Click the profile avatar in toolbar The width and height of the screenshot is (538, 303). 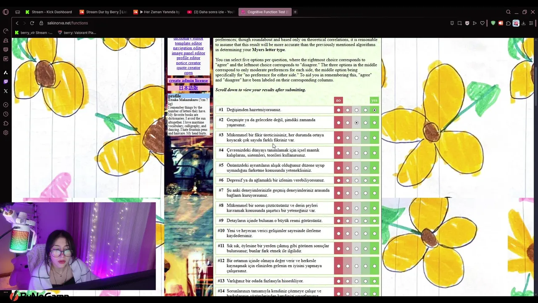click(x=516, y=23)
